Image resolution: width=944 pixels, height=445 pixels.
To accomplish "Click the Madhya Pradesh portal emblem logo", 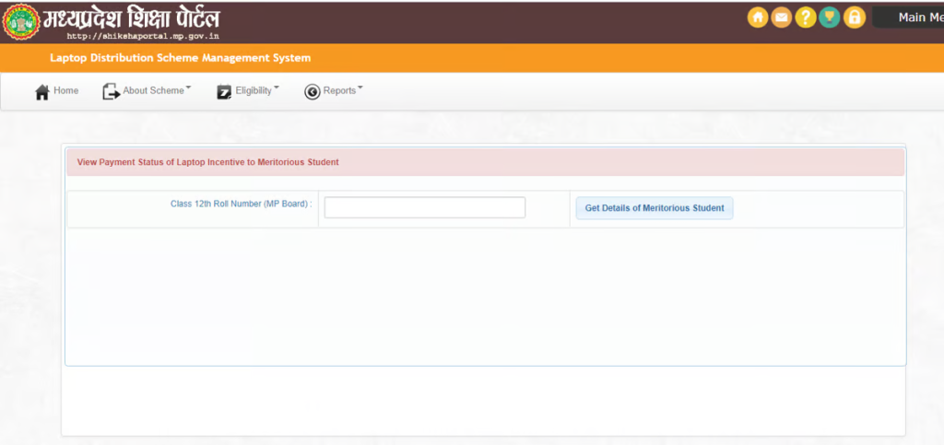I will point(21,21).
